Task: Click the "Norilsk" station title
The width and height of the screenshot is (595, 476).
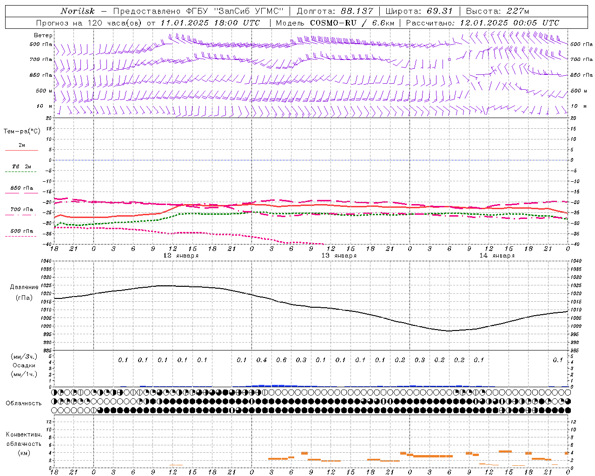Action: [77, 11]
